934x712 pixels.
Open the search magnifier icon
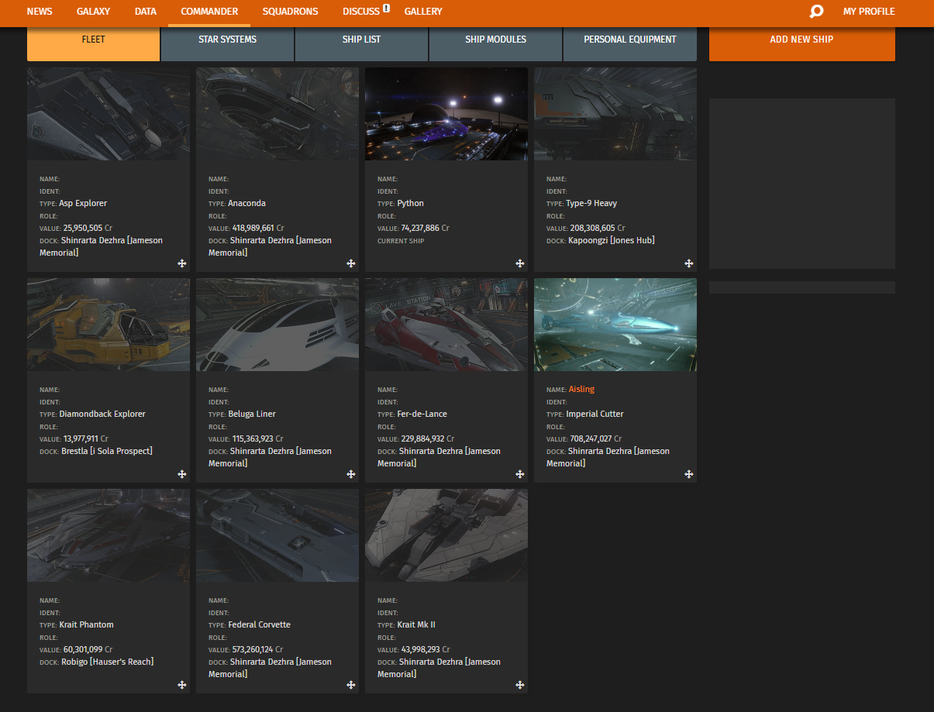(x=816, y=12)
